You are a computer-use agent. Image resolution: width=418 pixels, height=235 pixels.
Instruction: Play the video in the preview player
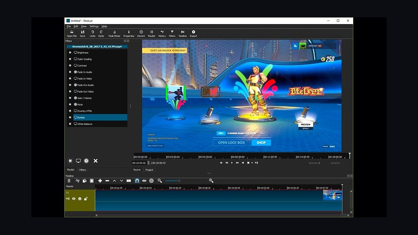coord(232,163)
